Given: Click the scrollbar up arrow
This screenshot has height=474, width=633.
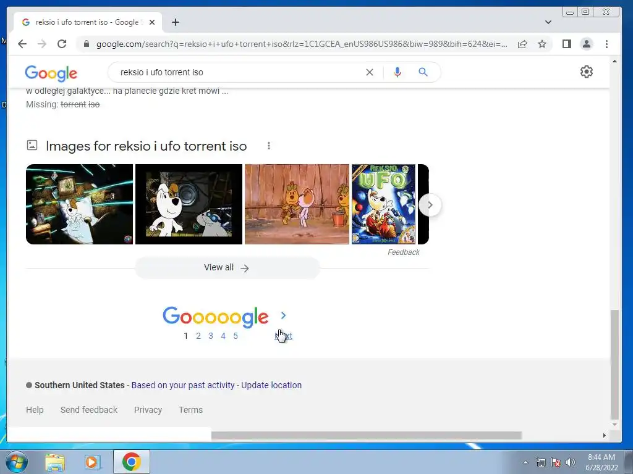Looking at the screenshot, I should point(614,61).
